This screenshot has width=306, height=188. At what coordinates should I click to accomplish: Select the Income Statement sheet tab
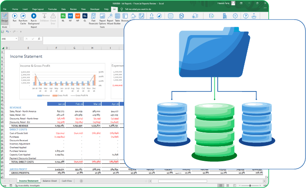[x=29, y=181]
